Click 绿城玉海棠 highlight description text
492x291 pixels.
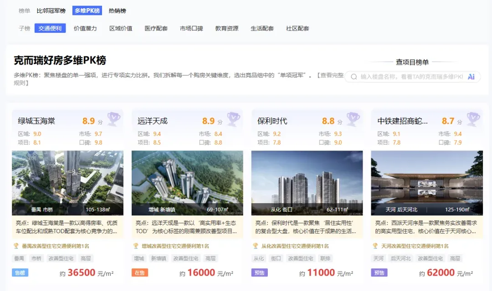tap(67, 227)
